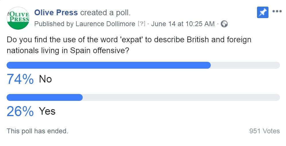The height and width of the screenshot is (146, 286).
Task: Click the [?] help icon beside publisher name
Action: (142, 24)
